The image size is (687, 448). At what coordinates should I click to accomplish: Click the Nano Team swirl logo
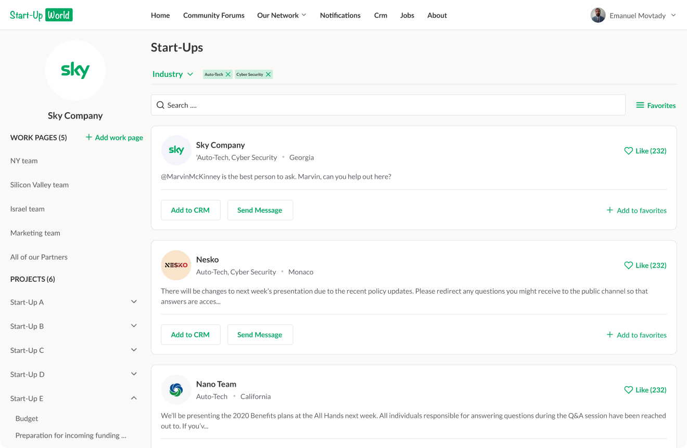pos(176,390)
